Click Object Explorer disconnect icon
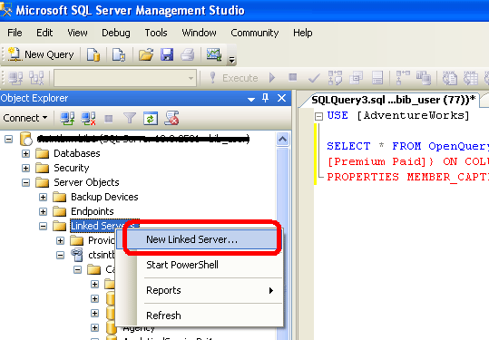The height and width of the screenshot is (340, 489). 88,119
